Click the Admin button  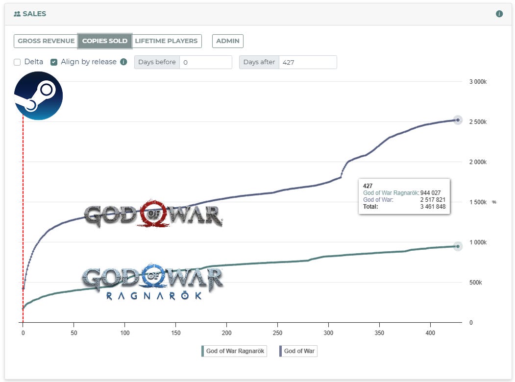pos(227,41)
